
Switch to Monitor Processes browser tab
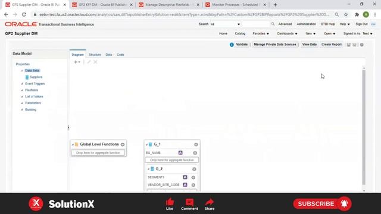tap(235, 5)
